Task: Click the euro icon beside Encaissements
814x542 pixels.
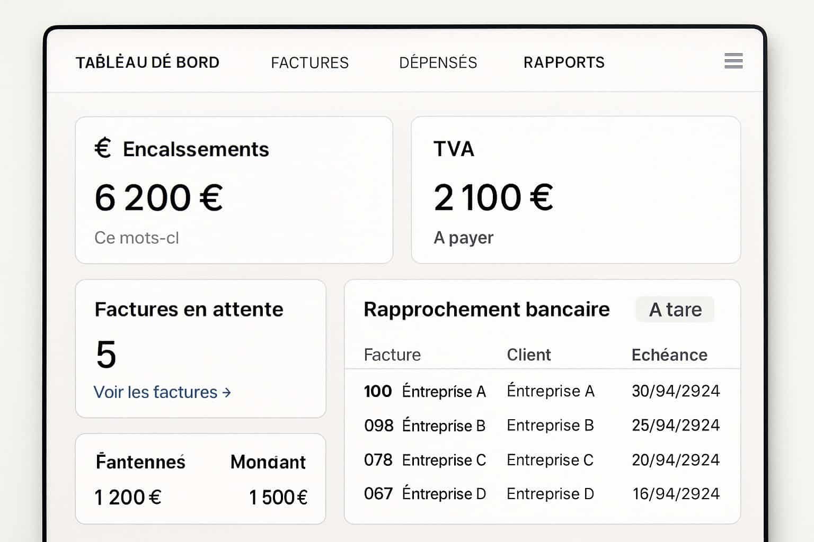Action: 102,149
